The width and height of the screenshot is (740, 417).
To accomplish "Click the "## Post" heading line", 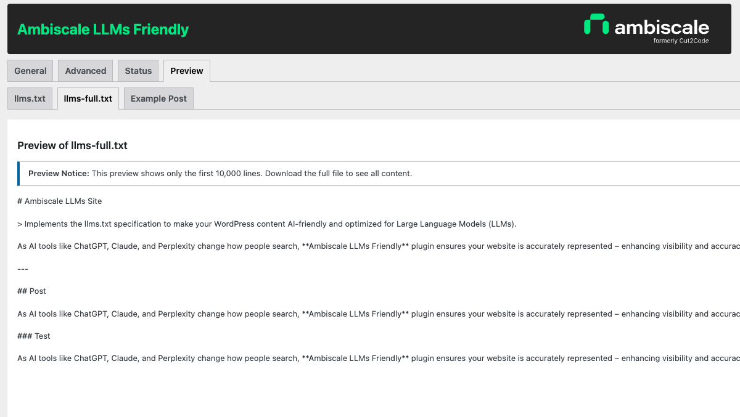I will (x=32, y=291).
